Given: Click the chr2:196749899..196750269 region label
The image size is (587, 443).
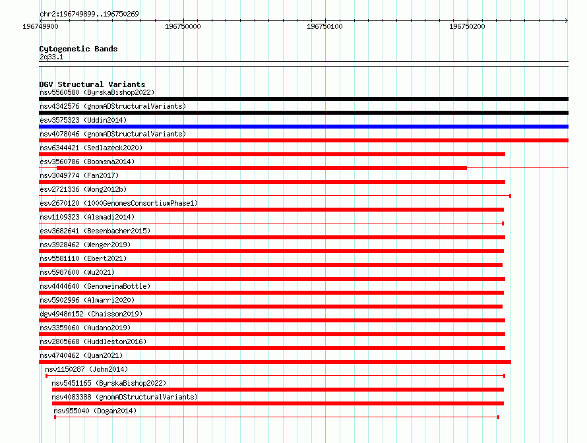Looking at the screenshot, I should [89, 14].
